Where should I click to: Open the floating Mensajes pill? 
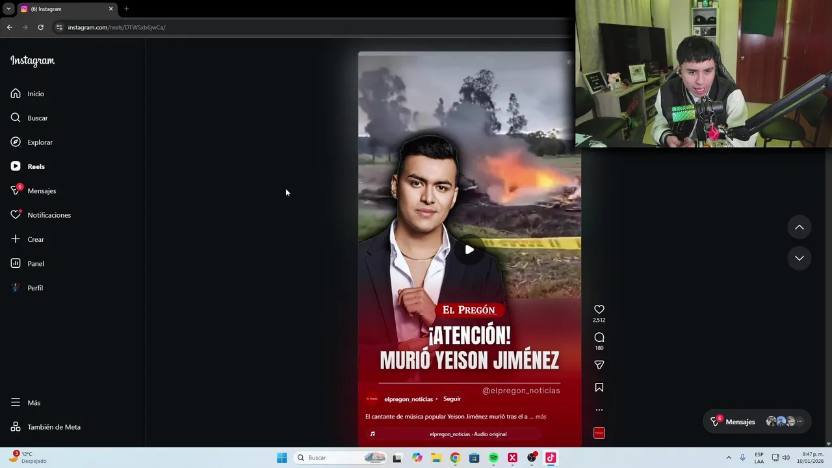(x=757, y=422)
